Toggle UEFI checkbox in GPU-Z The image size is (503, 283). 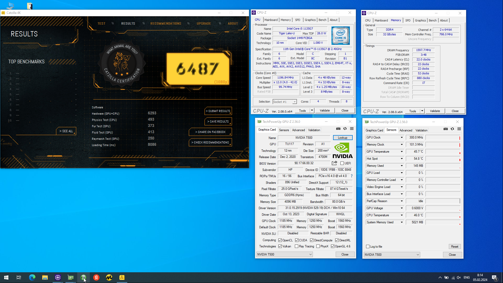(342, 163)
